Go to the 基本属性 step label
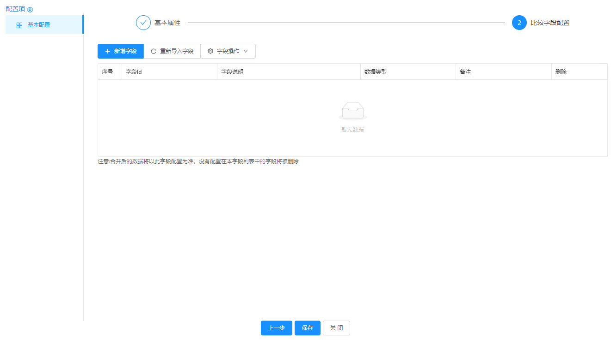This screenshot has height=346, width=611. tap(167, 23)
